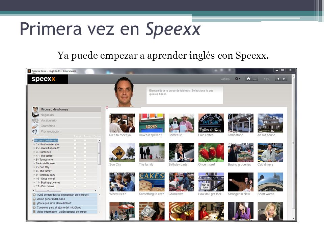Tick first checkbox for 5 - Tombstone
The width and height of the screenshot is (324, 243).
(75, 160)
